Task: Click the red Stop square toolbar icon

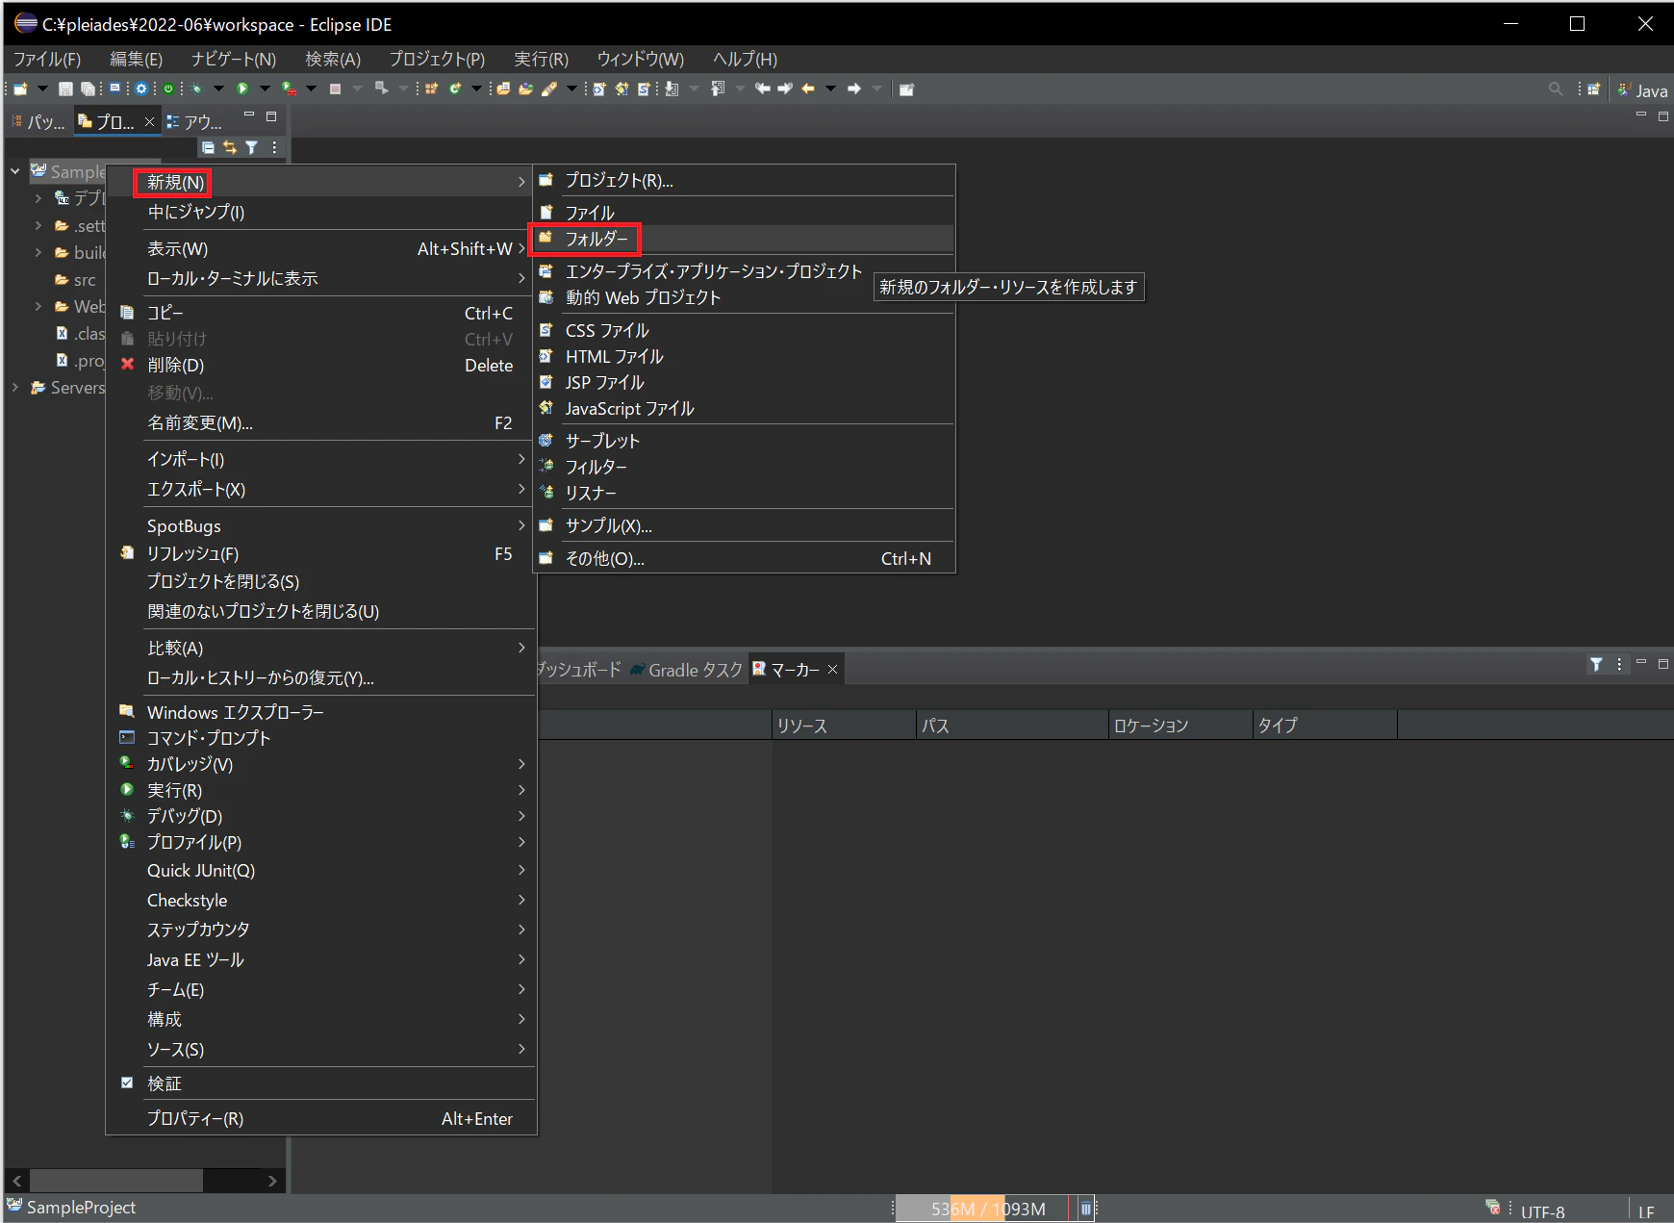Action: point(335,89)
